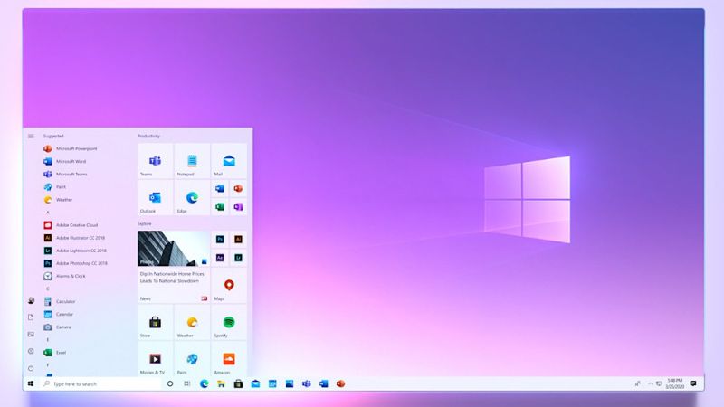Click the small After Effects tile
This screenshot has height=407, width=724.
220,258
